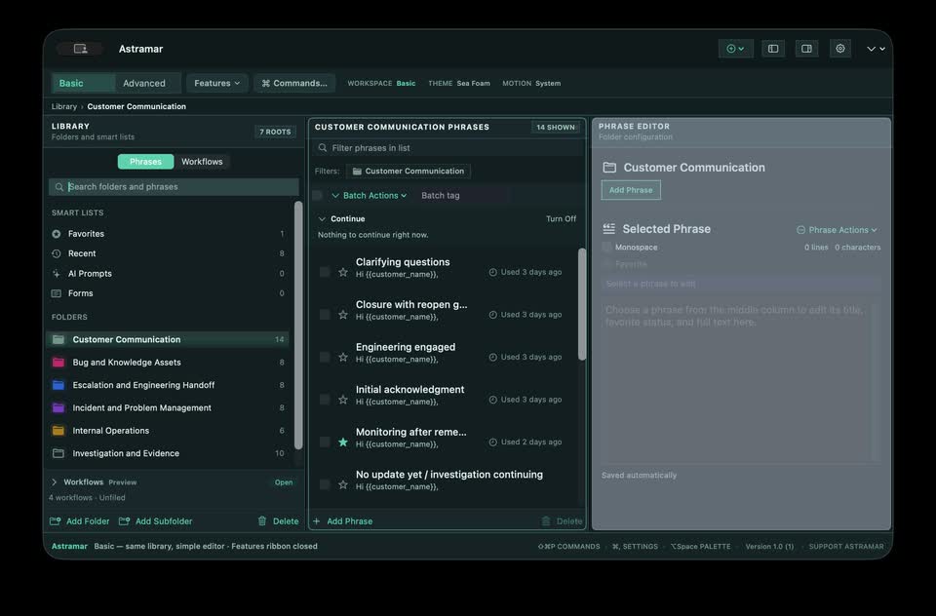Click the pink Bug and Knowledge Assets folder icon
The width and height of the screenshot is (936, 616).
58,363
